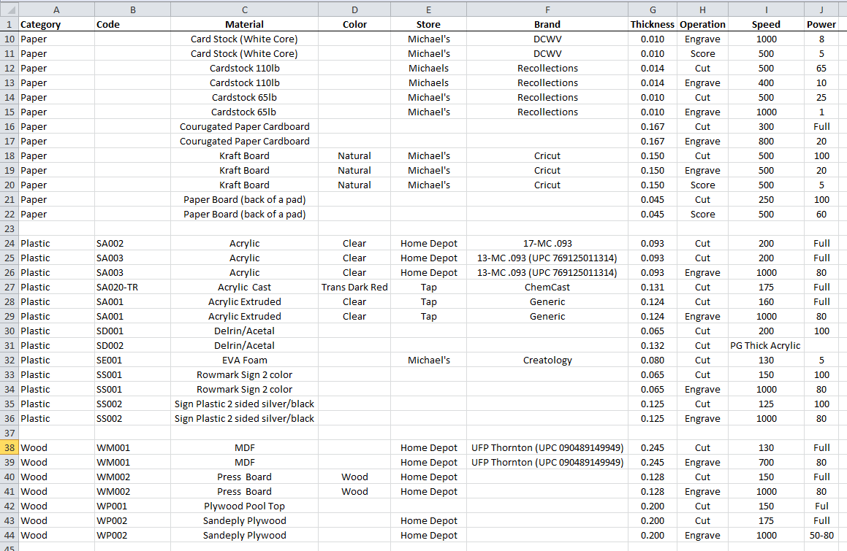847x551 pixels.
Task: Click the "SD002" code cell
Action: 133,346
